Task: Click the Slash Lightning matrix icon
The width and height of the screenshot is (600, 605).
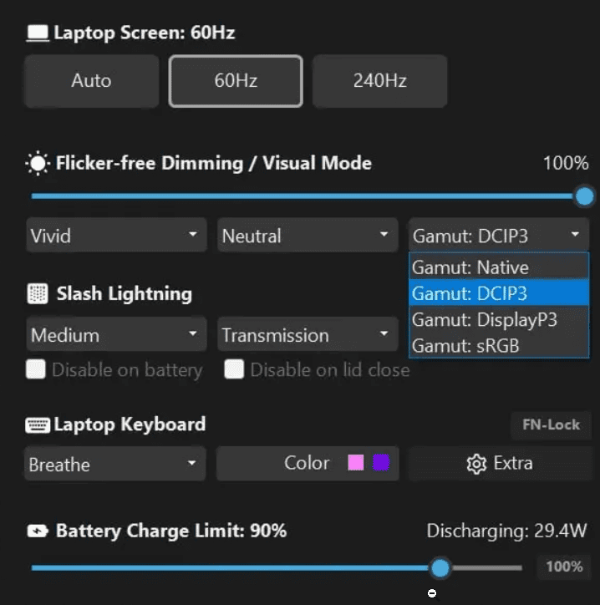Action: tap(38, 293)
